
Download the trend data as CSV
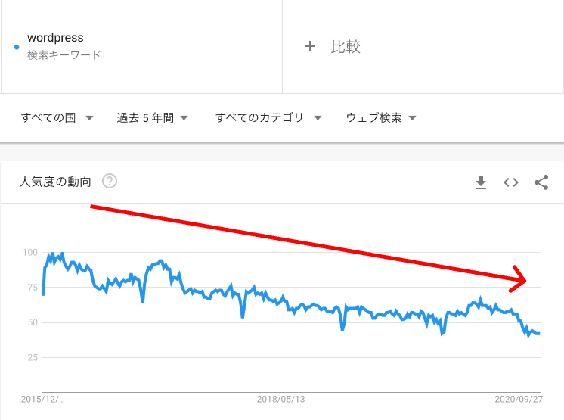click(x=481, y=182)
